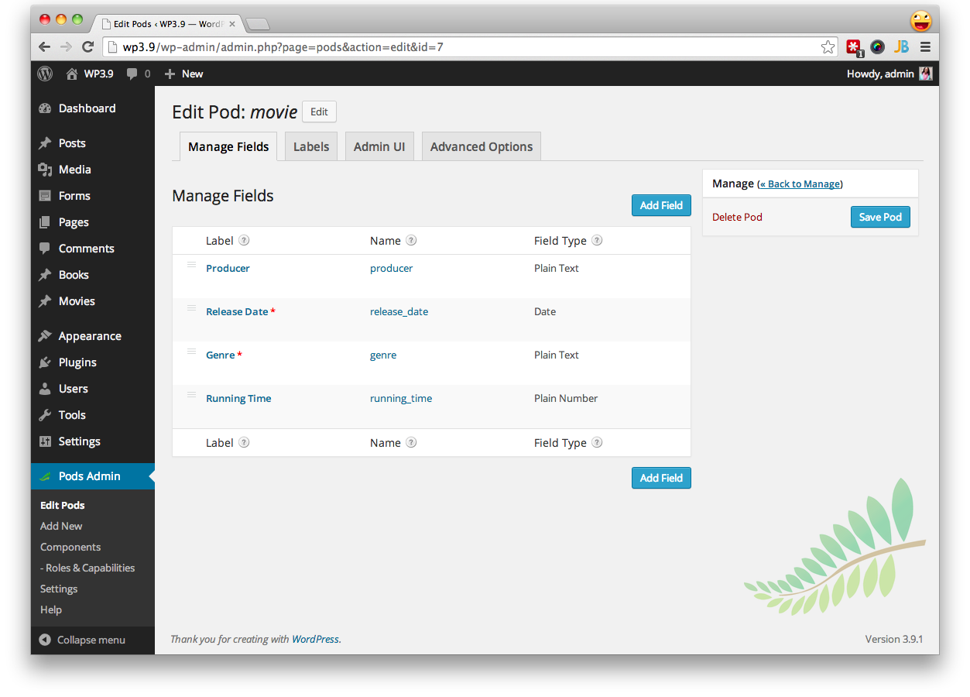Click the help icon beside the Label header
The width and height of the screenshot is (970, 697).
point(244,240)
